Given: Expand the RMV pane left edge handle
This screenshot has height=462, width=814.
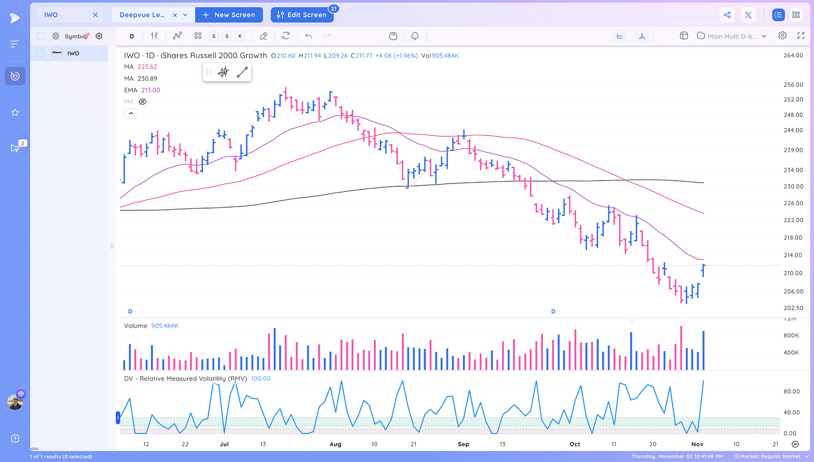Looking at the screenshot, I should pyautogui.click(x=118, y=417).
